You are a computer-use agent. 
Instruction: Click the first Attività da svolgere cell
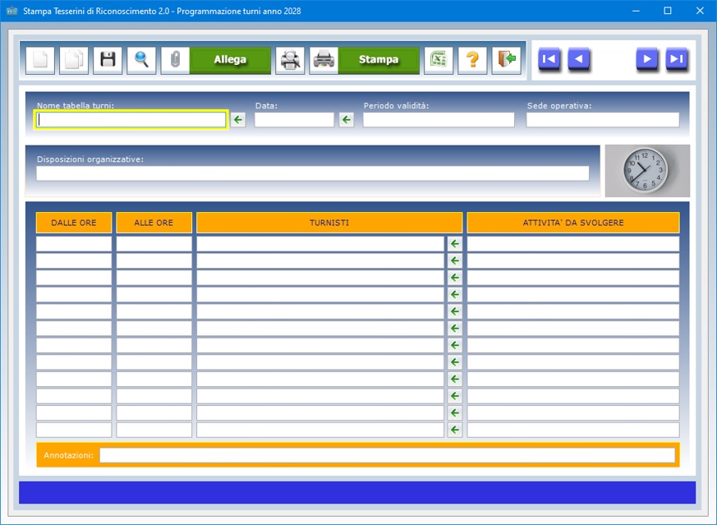[x=573, y=244]
